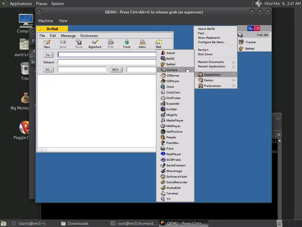
Task: Open QEMU View menu
Action: [63, 21]
